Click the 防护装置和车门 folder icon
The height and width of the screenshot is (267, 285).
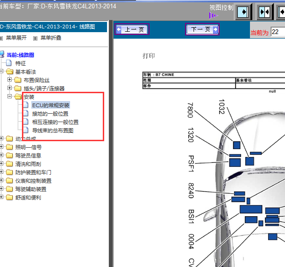click(9, 172)
